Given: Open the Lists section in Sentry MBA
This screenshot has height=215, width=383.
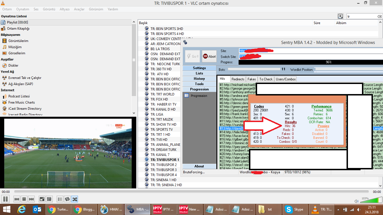Looking at the screenshot, I should point(199,73).
